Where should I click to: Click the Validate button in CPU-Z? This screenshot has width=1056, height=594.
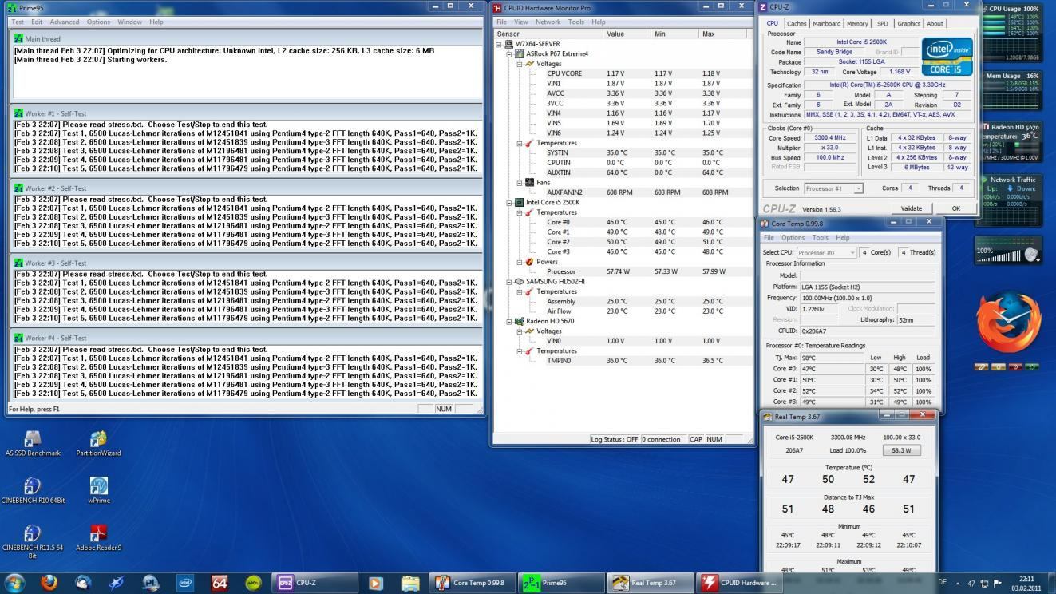[911, 208]
